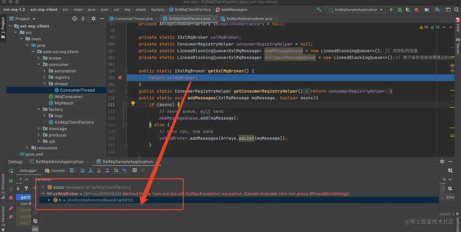Screen dimensions: 461x232
Task: Click Collapse All icon in Project panel header
Action: (x=83, y=19)
